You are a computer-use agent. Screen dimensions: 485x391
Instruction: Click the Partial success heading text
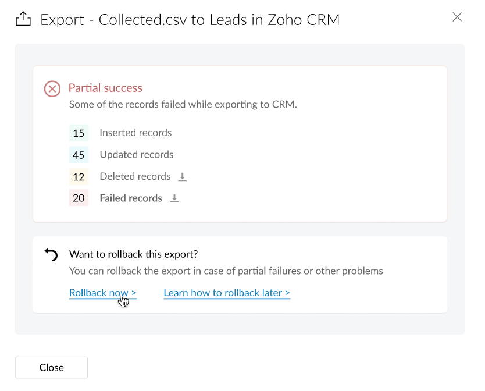[x=105, y=88]
